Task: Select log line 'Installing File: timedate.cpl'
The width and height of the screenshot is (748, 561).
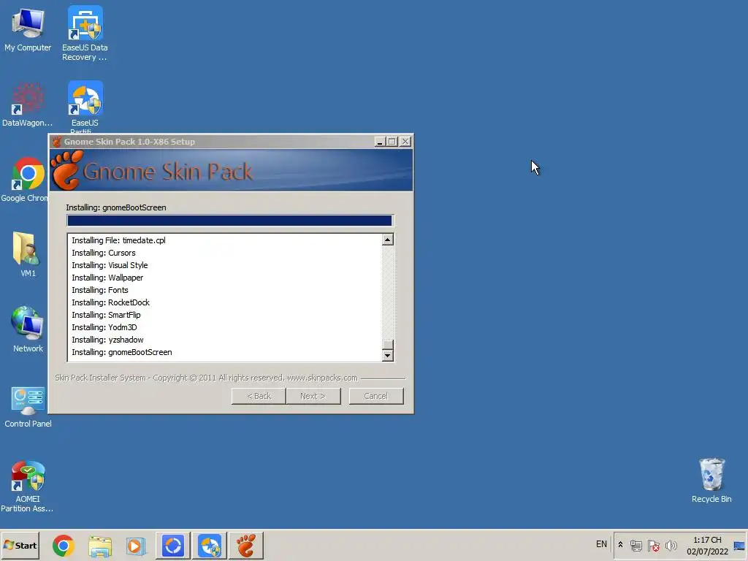Action: 118,240
